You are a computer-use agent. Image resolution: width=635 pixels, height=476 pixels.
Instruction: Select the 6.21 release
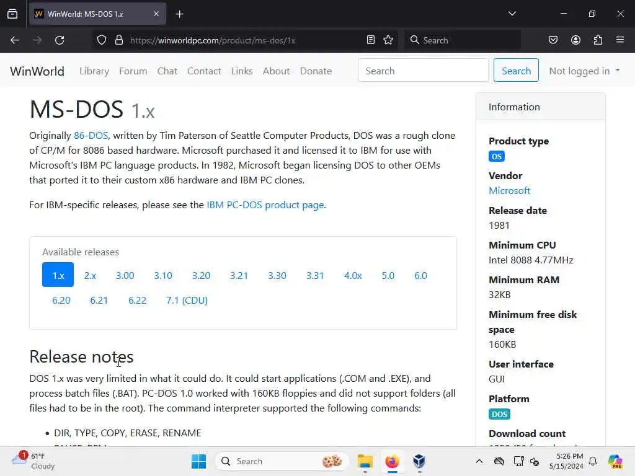[99, 301]
